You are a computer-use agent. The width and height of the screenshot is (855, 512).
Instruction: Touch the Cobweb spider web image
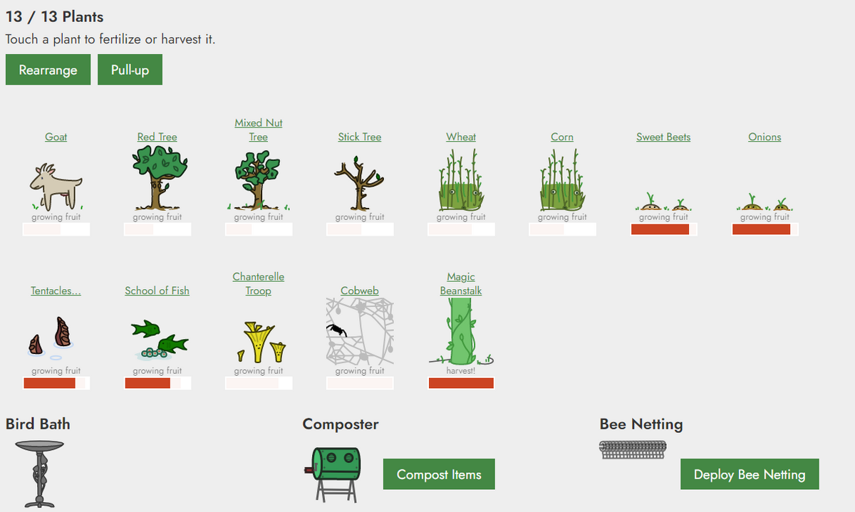[360, 331]
